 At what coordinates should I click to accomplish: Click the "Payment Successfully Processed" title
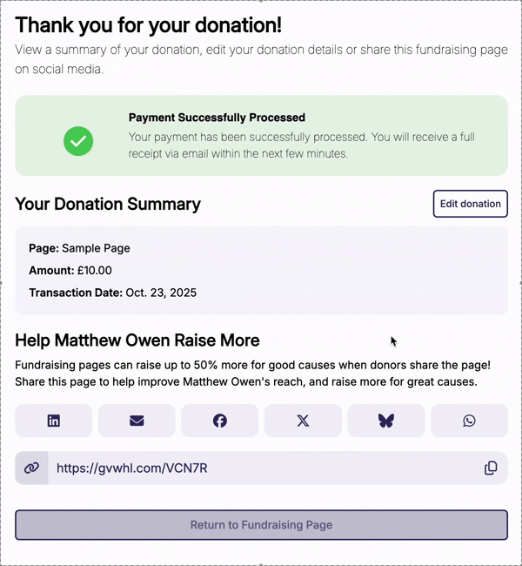click(217, 118)
